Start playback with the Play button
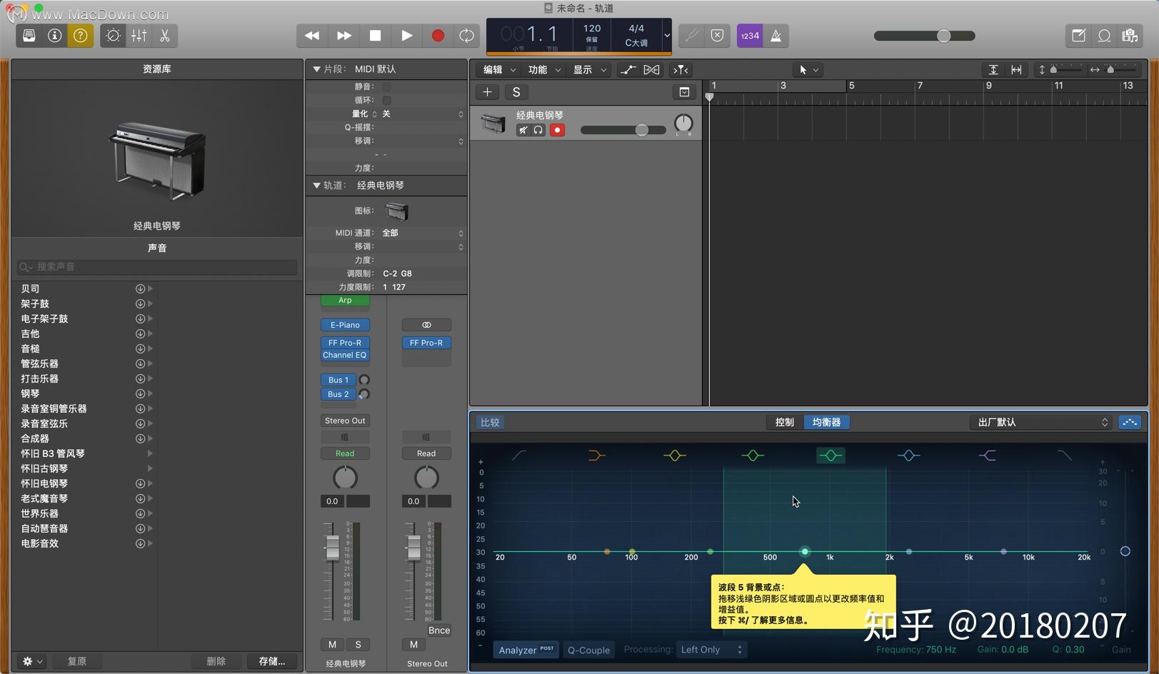Screen dimensions: 1159x674 [406, 36]
